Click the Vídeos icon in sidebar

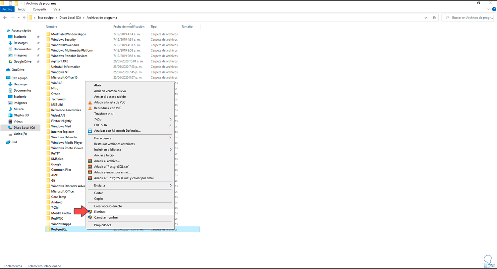coord(10,121)
